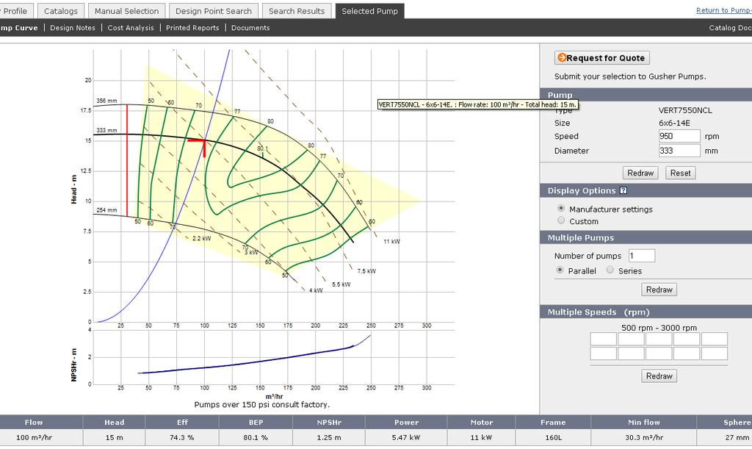Screen dimensions: 752x449
Task: Click the VERT7550NCL type value
Action: coord(685,109)
